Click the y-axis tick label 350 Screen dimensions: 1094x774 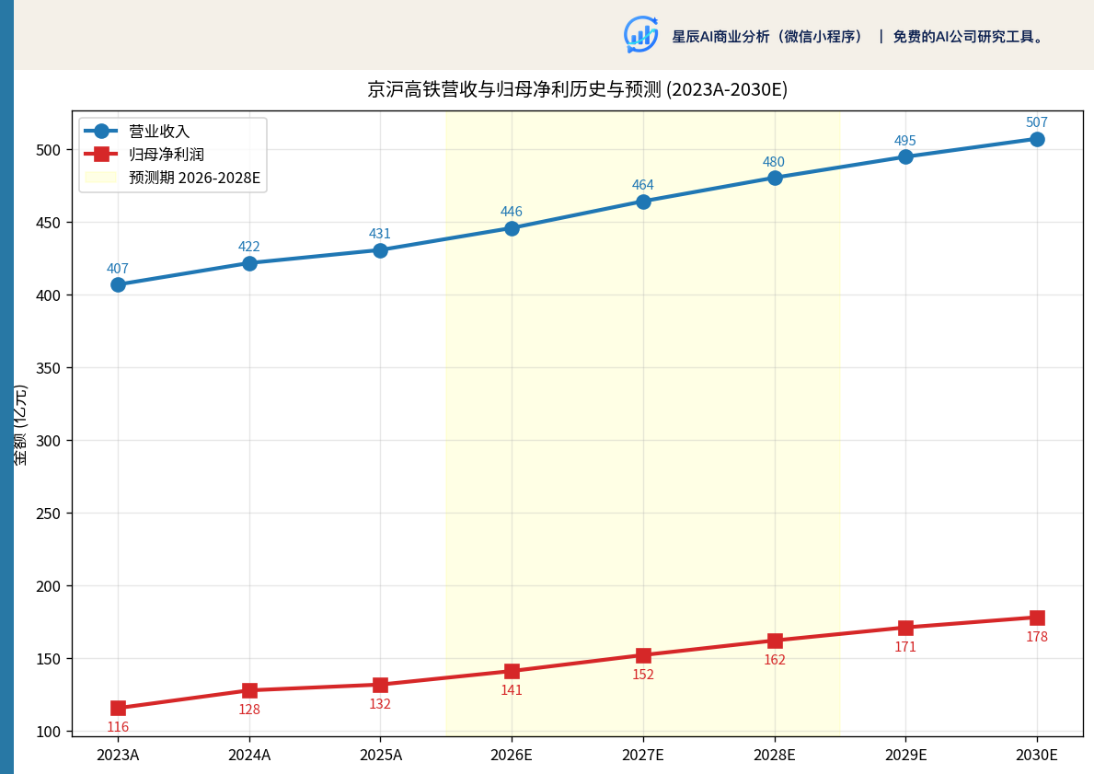48,368
